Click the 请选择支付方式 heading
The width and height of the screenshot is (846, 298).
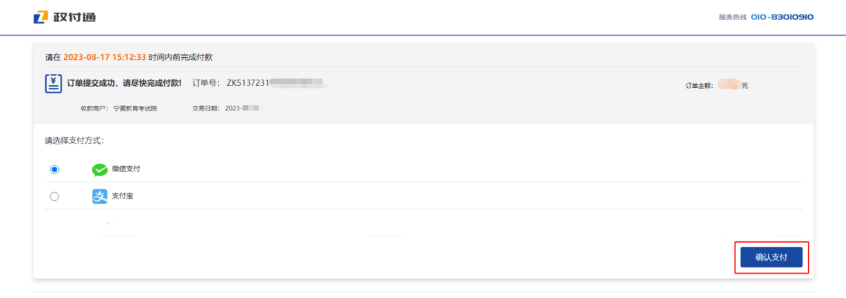click(74, 141)
